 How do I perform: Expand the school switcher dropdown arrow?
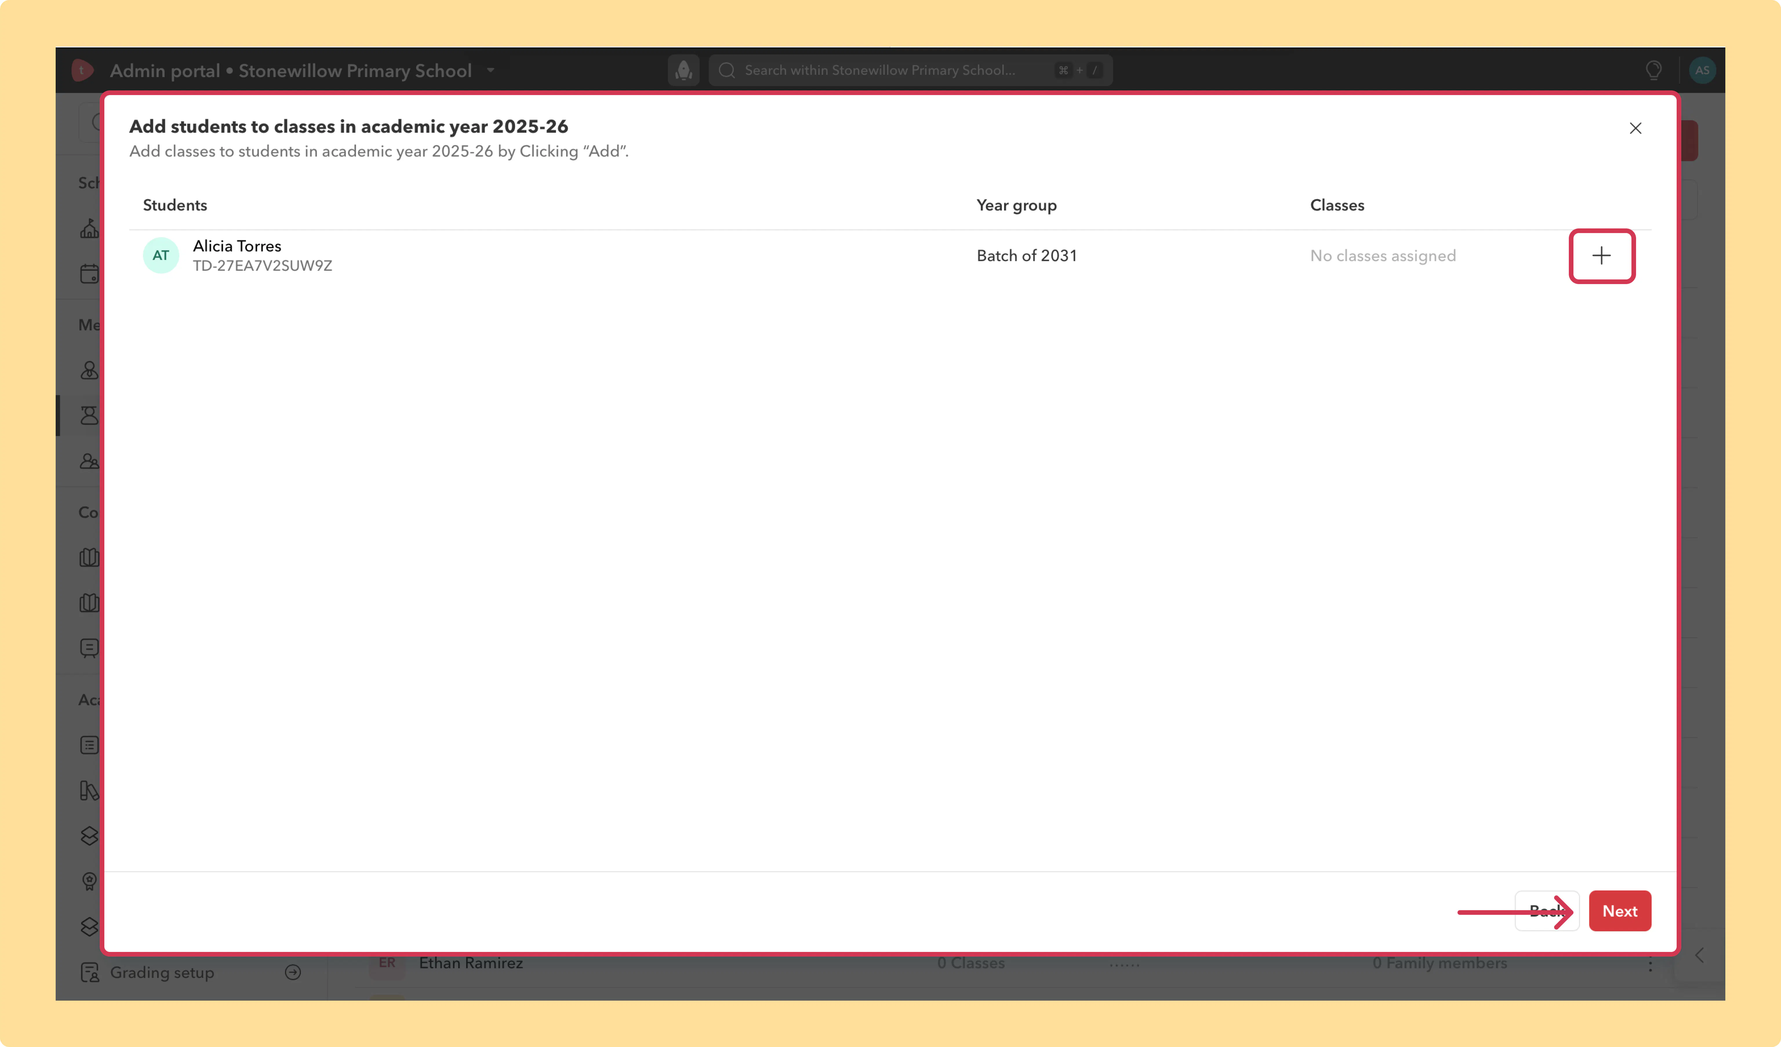(x=490, y=70)
